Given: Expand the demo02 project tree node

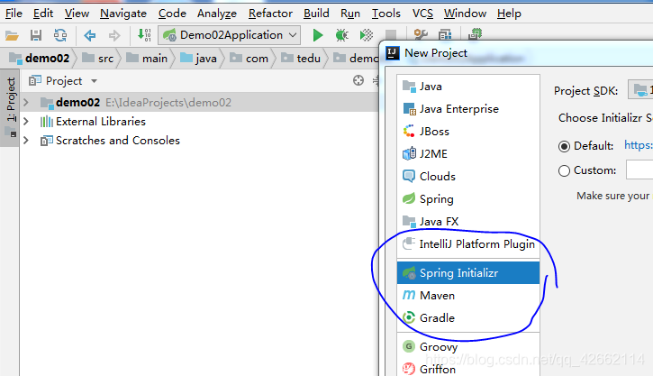Looking at the screenshot, I should click(x=26, y=102).
